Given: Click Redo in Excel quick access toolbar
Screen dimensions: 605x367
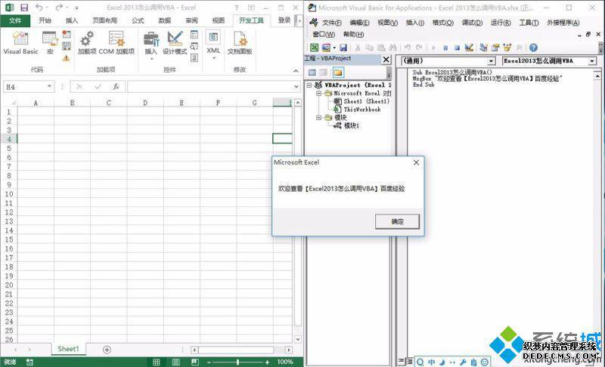Looking at the screenshot, I should (x=59, y=8).
